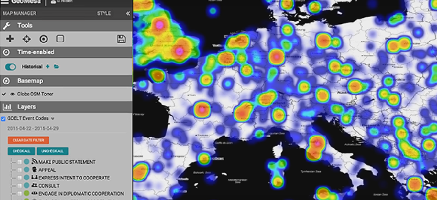Select the crosshair target tool
This screenshot has width=437, height=200.
tap(27, 39)
